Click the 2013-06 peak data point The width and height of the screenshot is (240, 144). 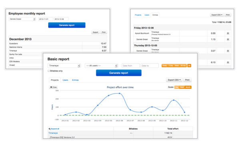point(119,93)
